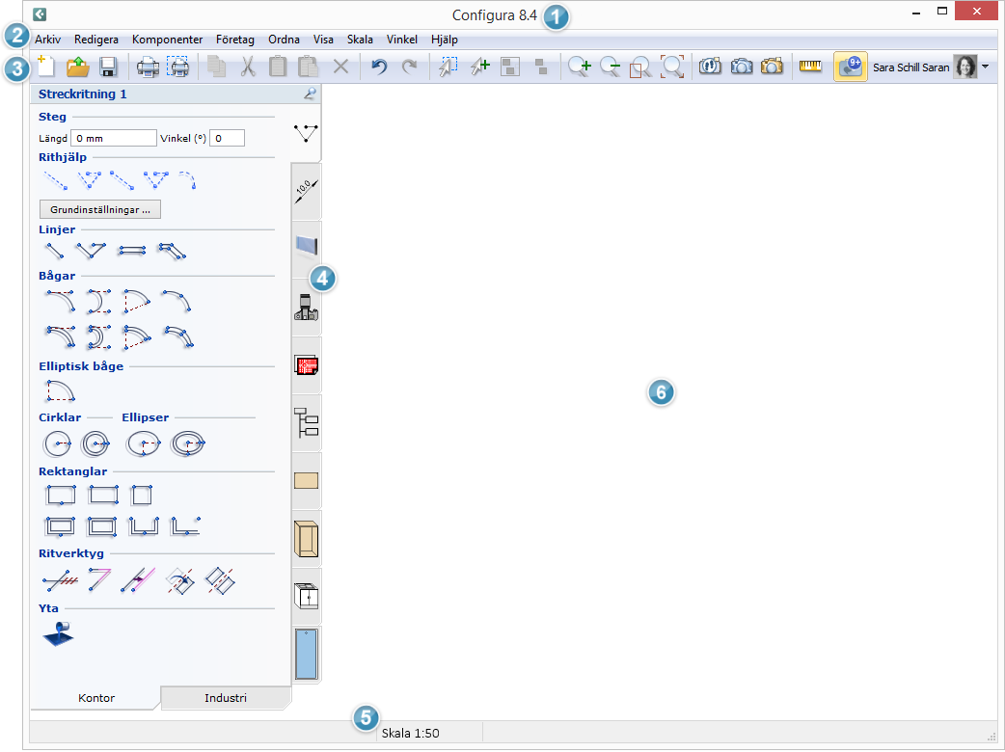Click the Vinkel angle input field

coord(227,139)
